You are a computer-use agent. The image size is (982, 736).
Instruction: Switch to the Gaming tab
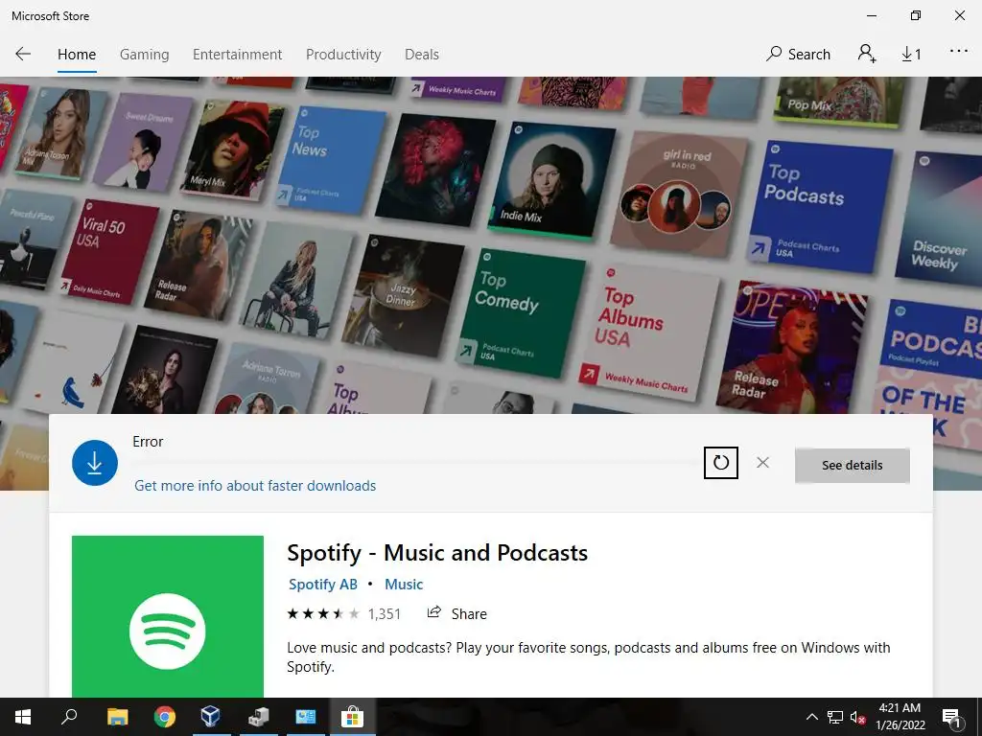[x=144, y=55]
